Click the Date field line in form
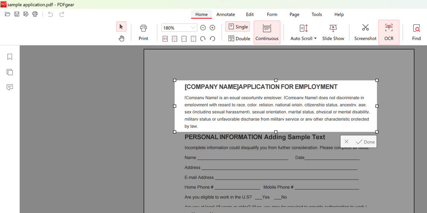This screenshot has height=213, width=427. coord(332,158)
